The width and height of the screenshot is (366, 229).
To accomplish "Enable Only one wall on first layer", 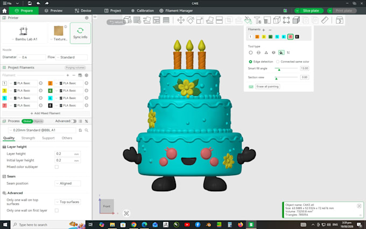I will 57,211.
